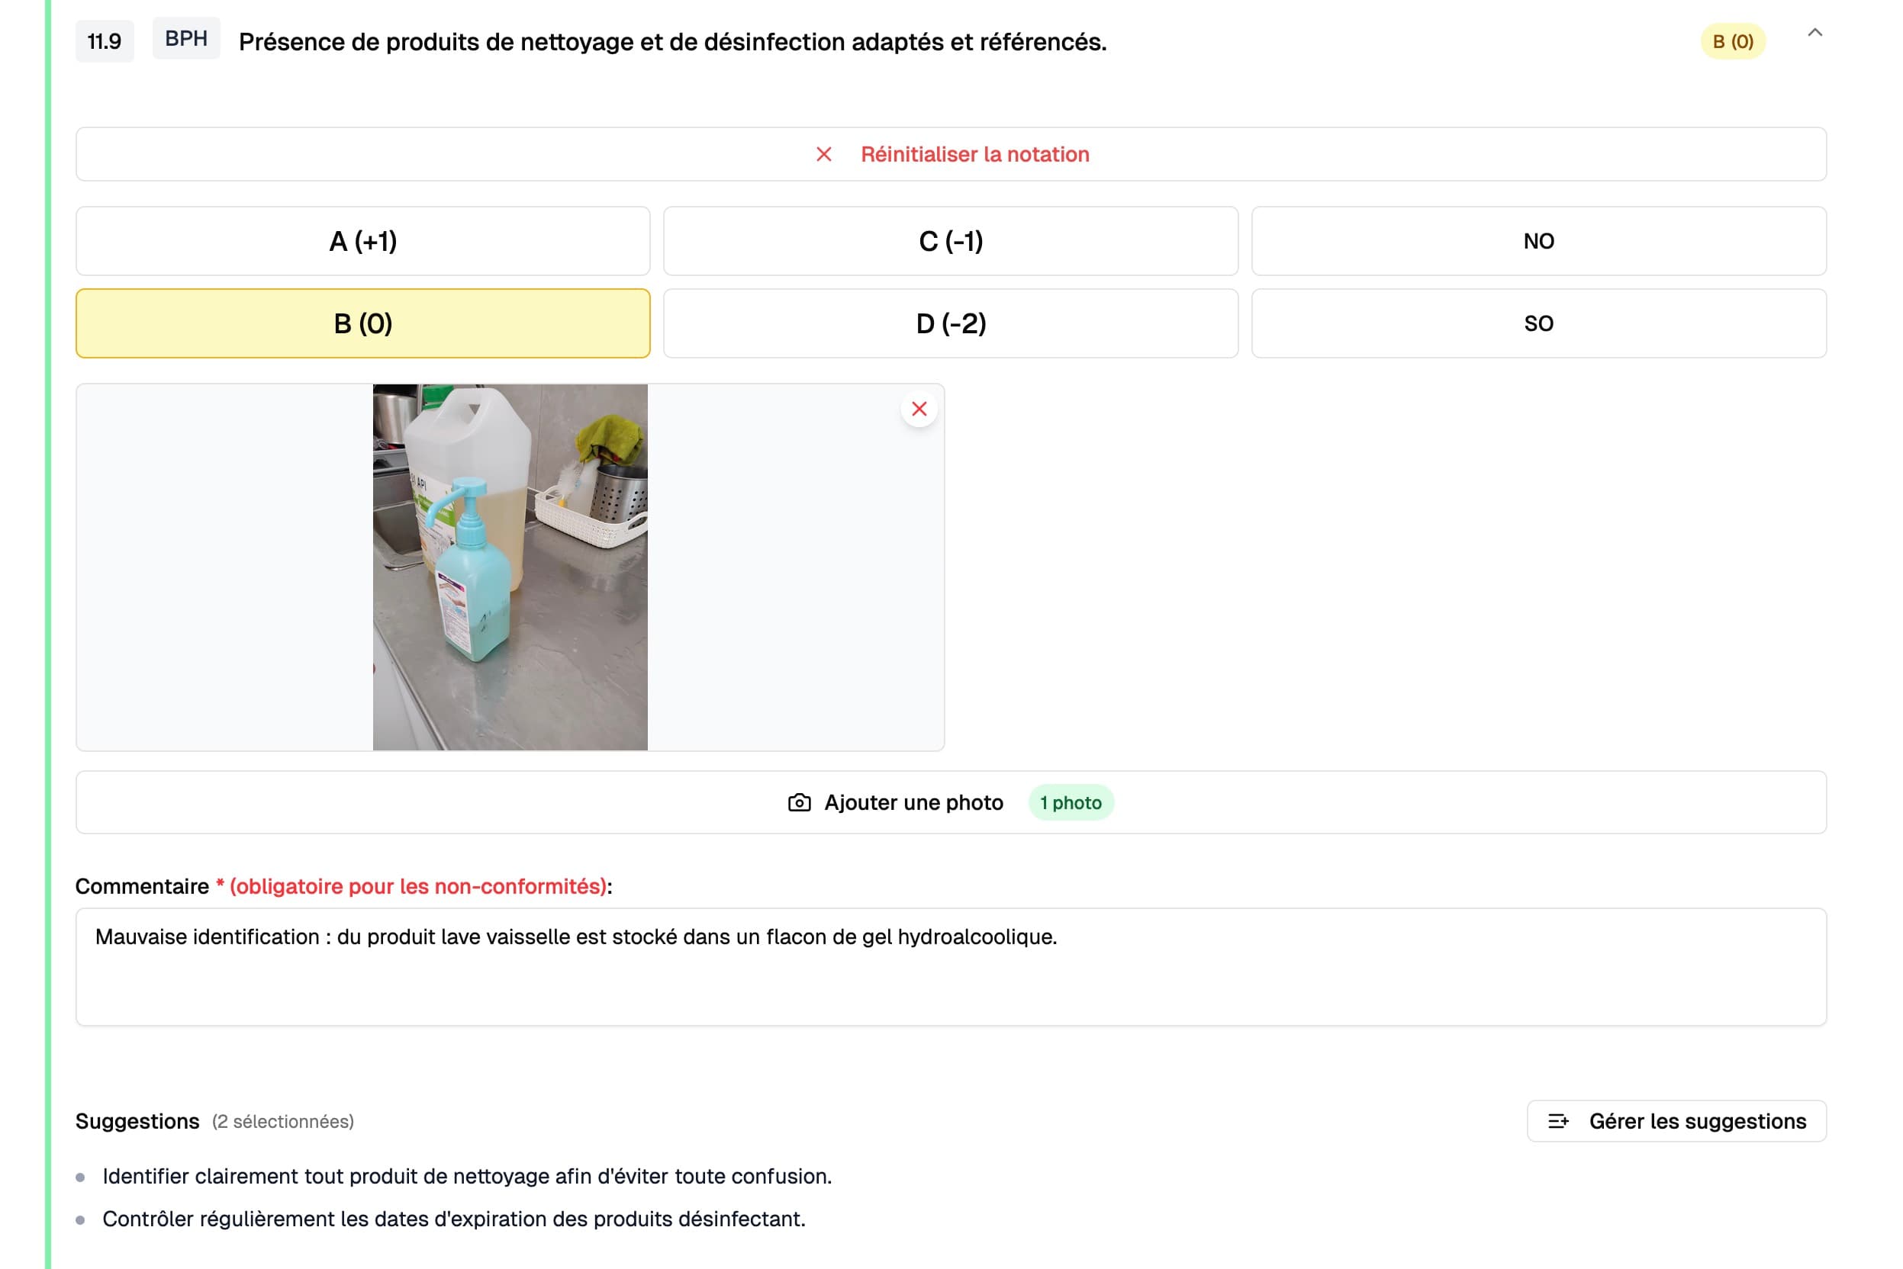Click the 11.9 item number badge
Image resolution: width=1903 pixels, height=1269 pixels.
click(x=105, y=41)
